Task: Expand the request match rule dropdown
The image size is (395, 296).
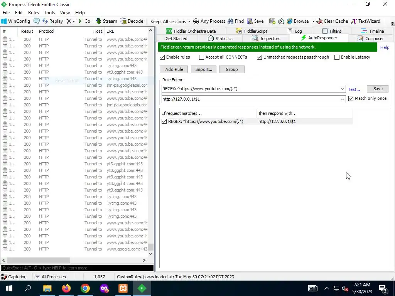Action: click(x=342, y=89)
